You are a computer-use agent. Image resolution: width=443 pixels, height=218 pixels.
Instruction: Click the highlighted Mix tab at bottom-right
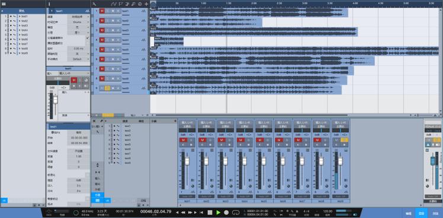pos(421,213)
